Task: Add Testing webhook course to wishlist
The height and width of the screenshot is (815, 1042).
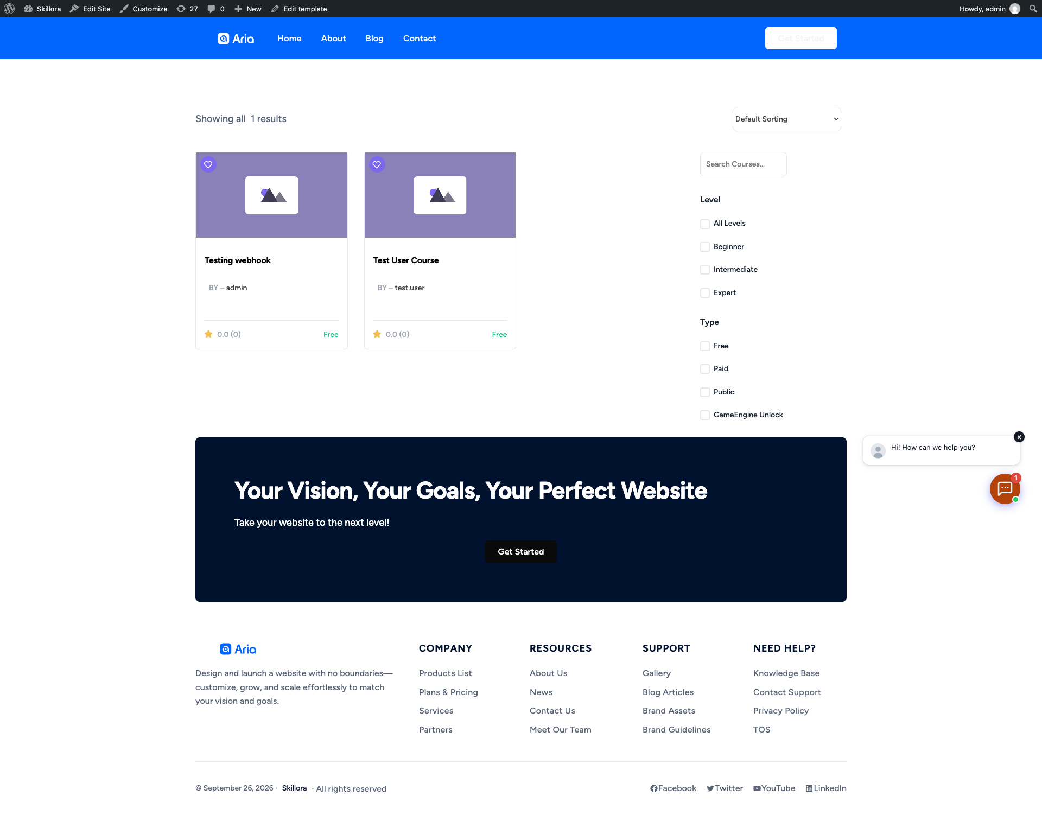Action: click(208, 164)
